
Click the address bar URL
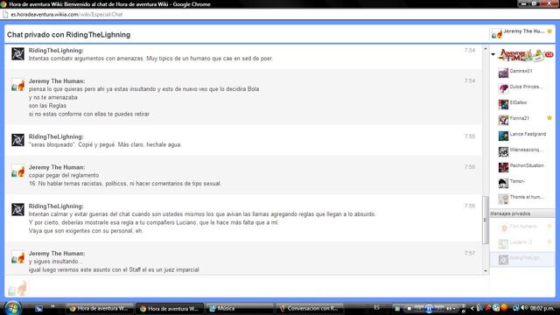tap(66, 15)
